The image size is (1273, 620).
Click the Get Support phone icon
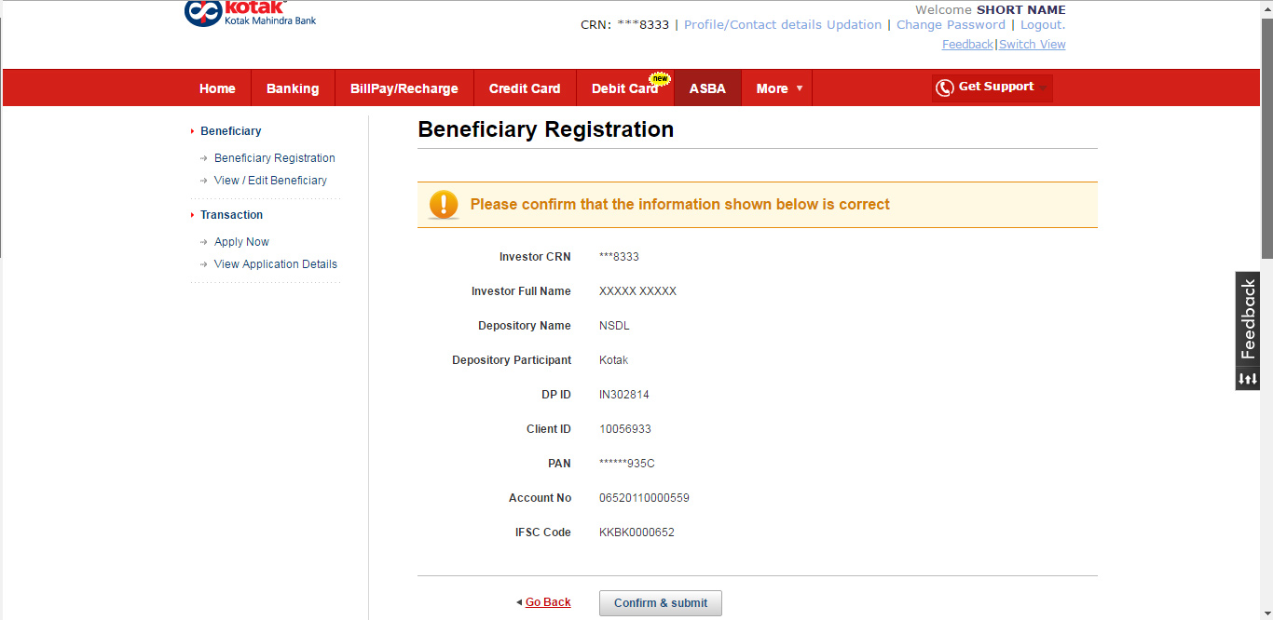pyautogui.click(x=944, y=88)
